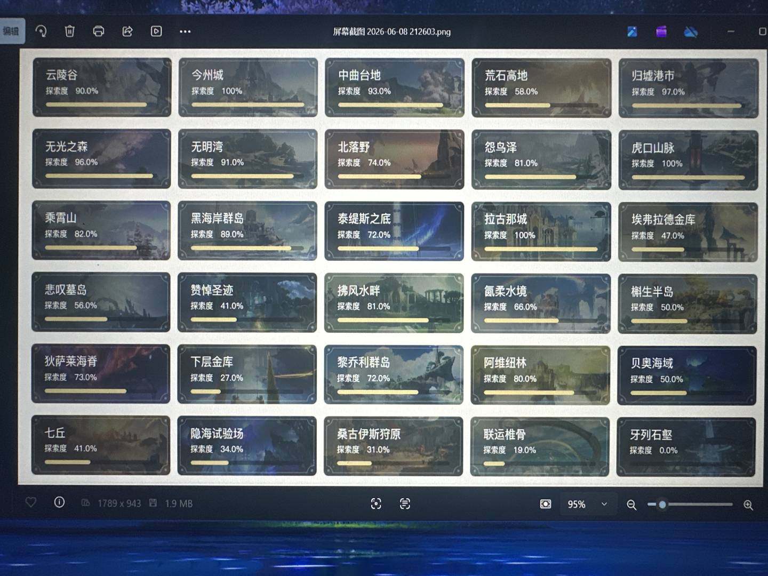Select the 无光之森 region card
The image size is (768, 576).
(x=101, y=158)
